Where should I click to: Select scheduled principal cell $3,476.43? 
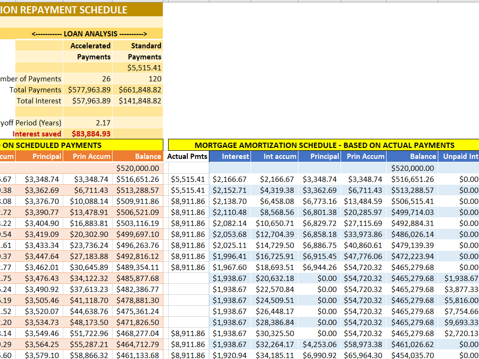pos(39,278)
